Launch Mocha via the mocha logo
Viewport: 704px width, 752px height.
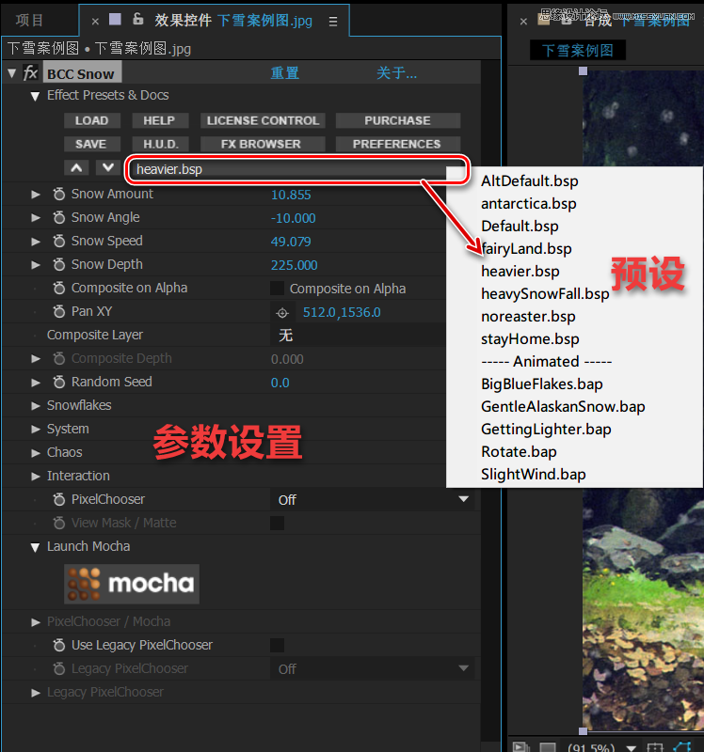coord(132,584)
